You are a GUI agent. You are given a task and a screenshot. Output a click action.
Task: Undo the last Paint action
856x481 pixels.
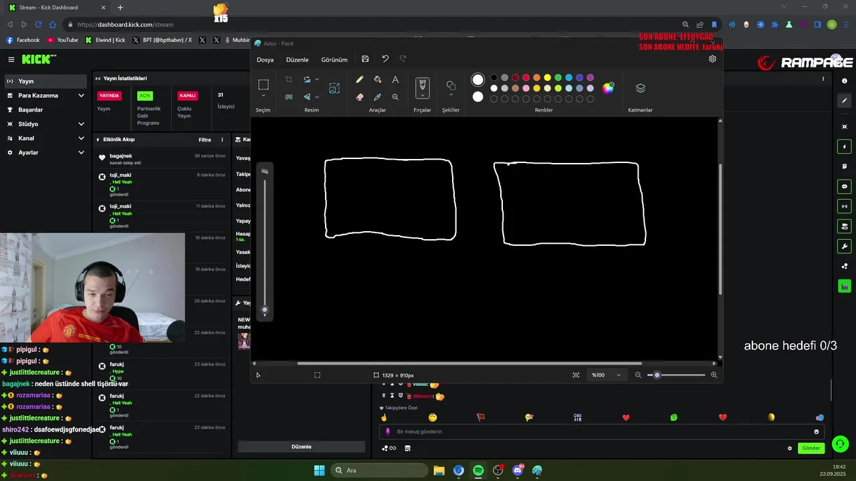(x=385, y=59)
